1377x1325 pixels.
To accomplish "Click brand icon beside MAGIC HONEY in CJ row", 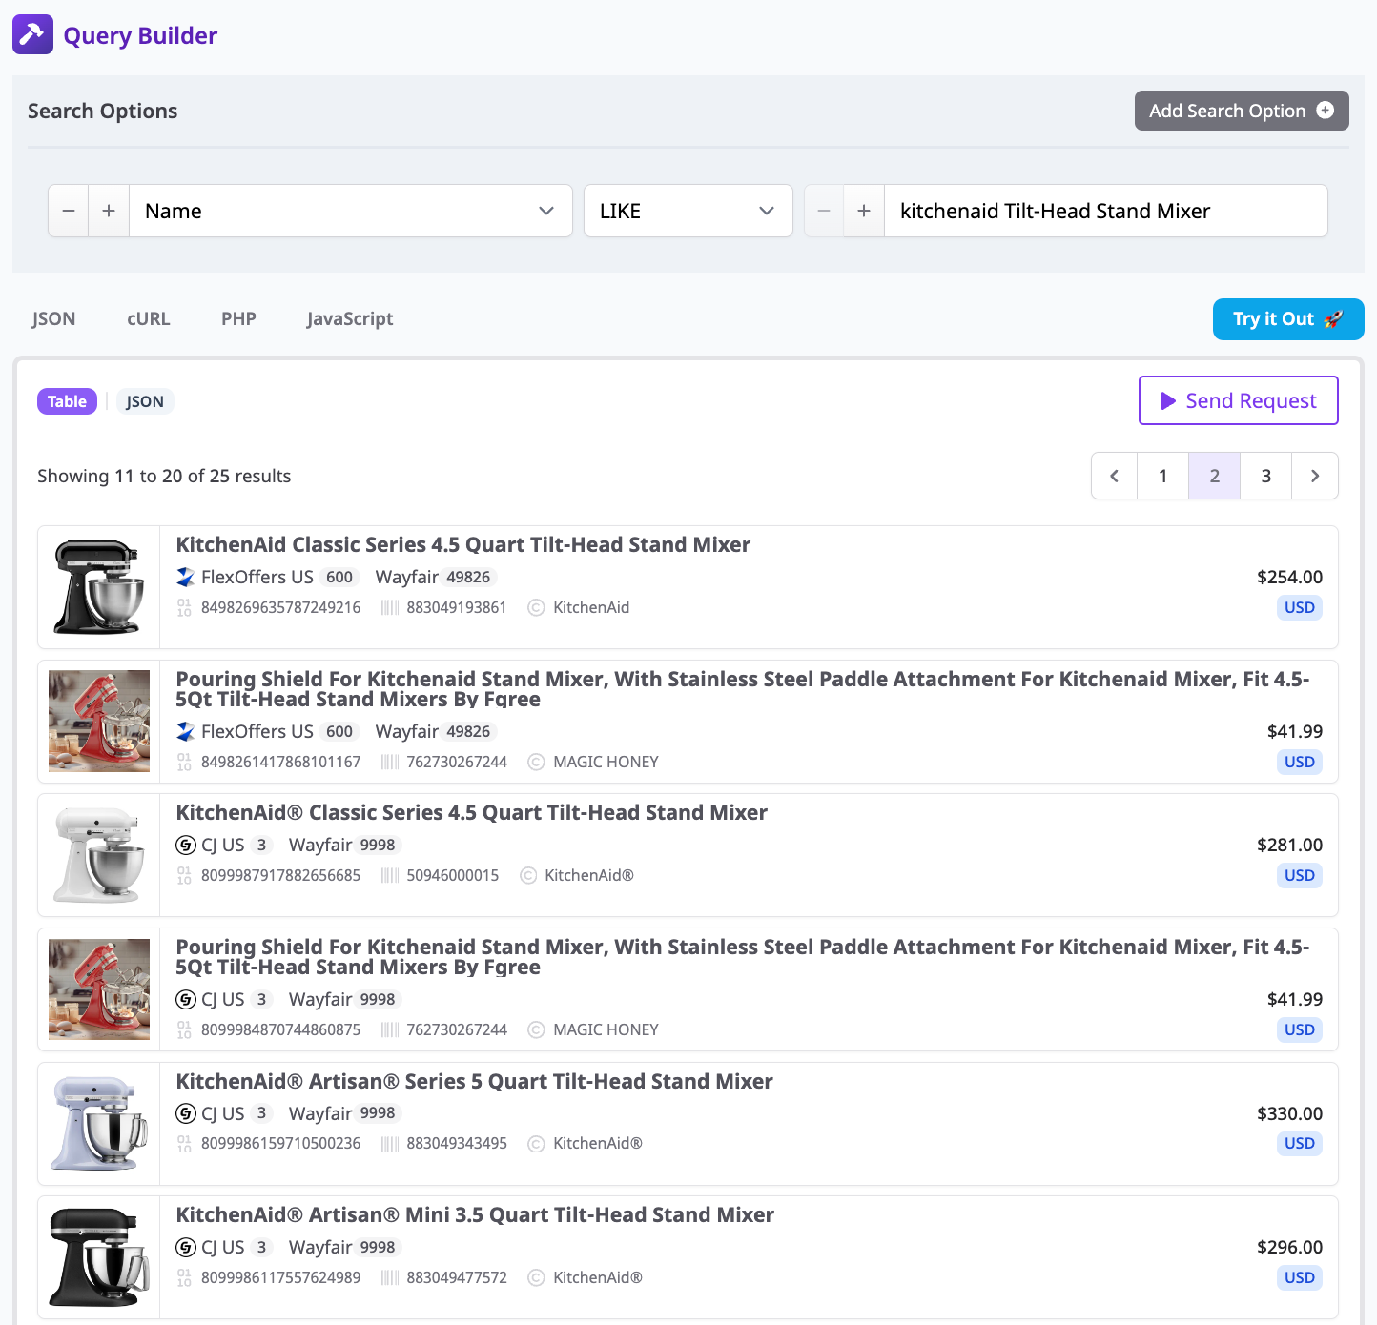I will coord(536,1029).
